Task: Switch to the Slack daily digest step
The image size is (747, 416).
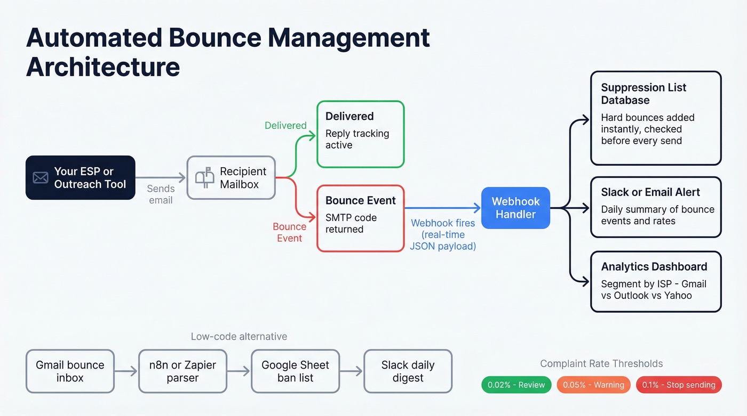Action: coord(408,371)
